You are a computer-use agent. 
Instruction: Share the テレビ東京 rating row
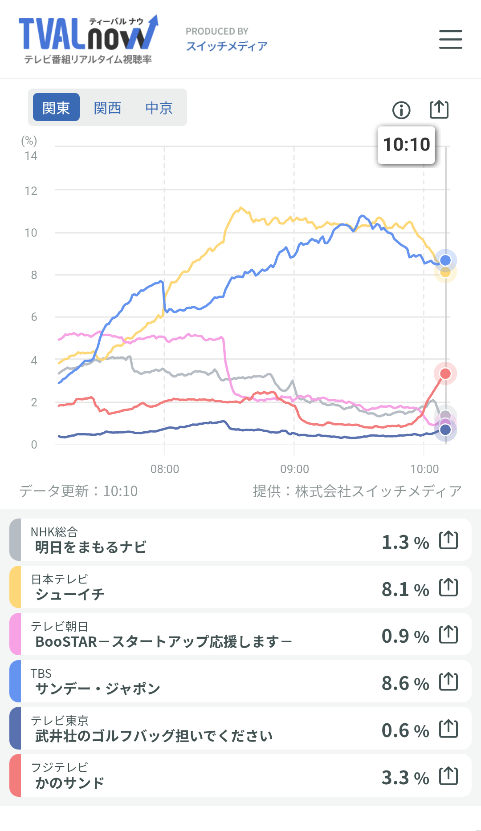click(x=448, y=729)
